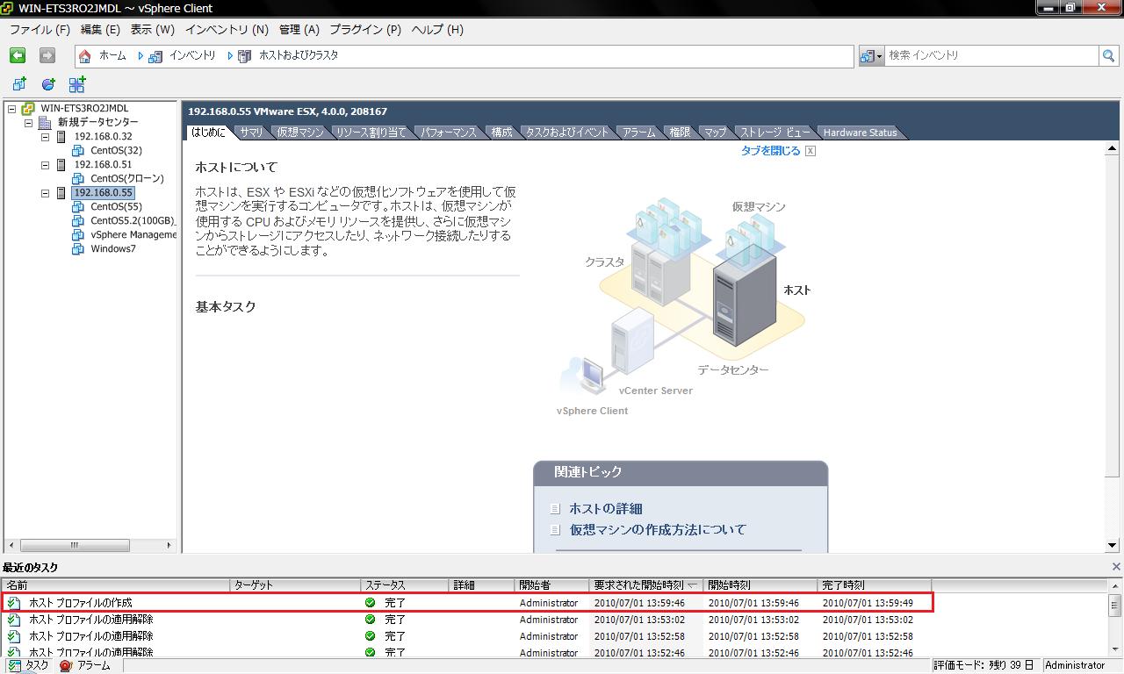
Task: Collapse the 192.168.0.51 host node
Action: pyautogui.click(x=46, y=165)
